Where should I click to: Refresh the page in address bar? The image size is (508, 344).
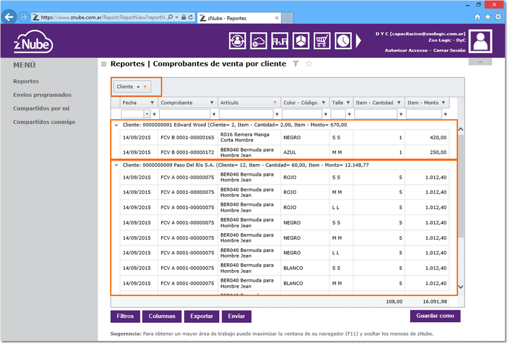(190, 17)
